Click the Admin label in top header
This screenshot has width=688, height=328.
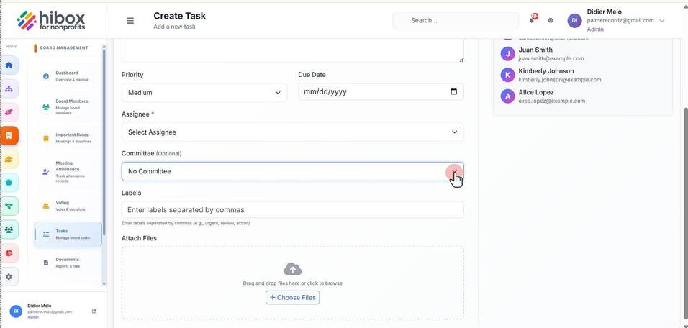tap(595, 29)
